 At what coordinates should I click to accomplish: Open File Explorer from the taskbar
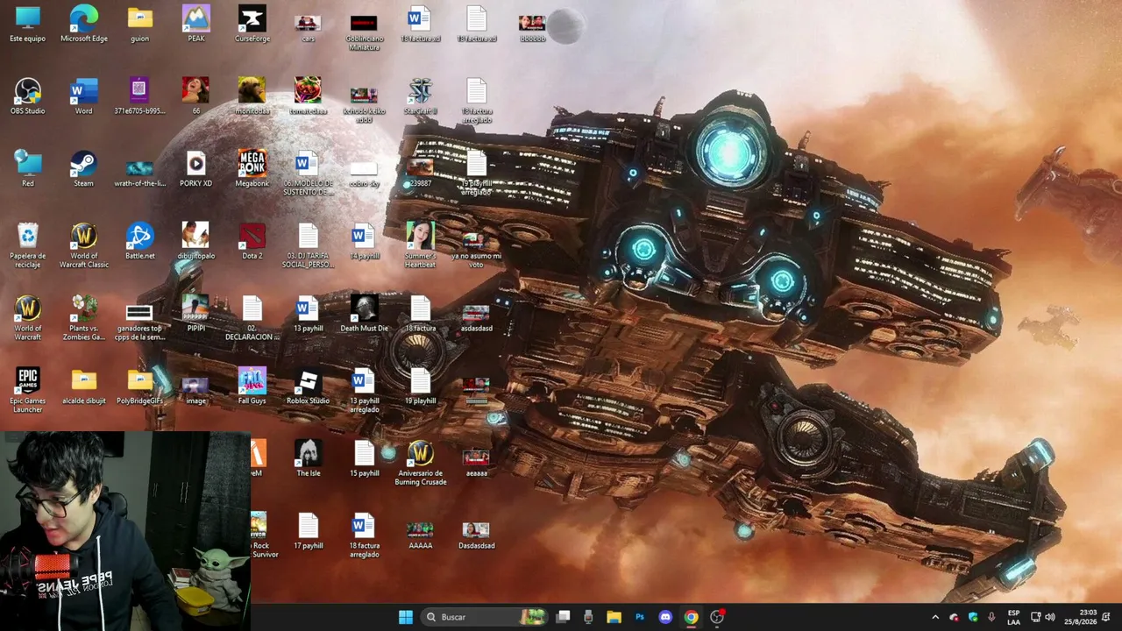614,617
